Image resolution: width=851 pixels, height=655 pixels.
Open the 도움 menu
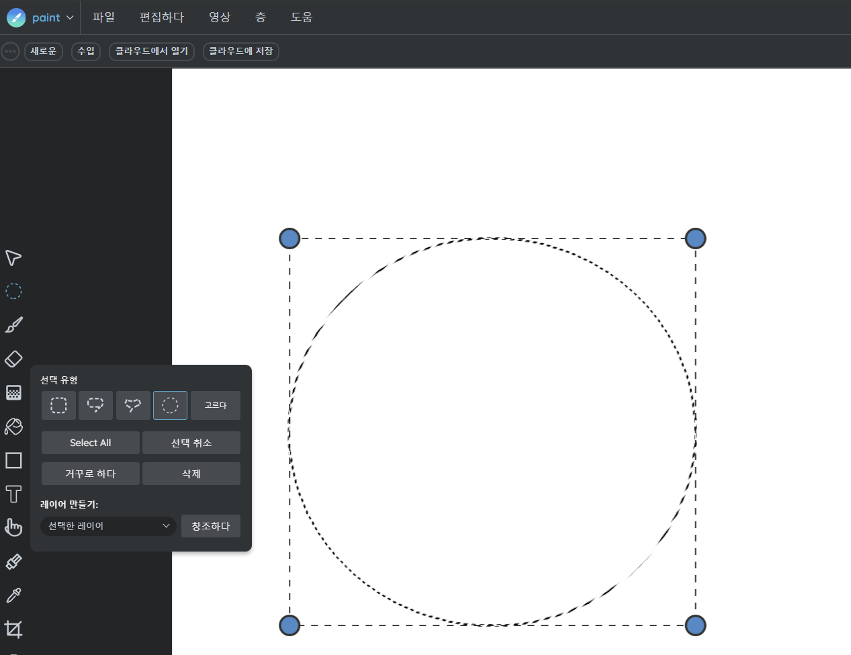coord(302,17)
